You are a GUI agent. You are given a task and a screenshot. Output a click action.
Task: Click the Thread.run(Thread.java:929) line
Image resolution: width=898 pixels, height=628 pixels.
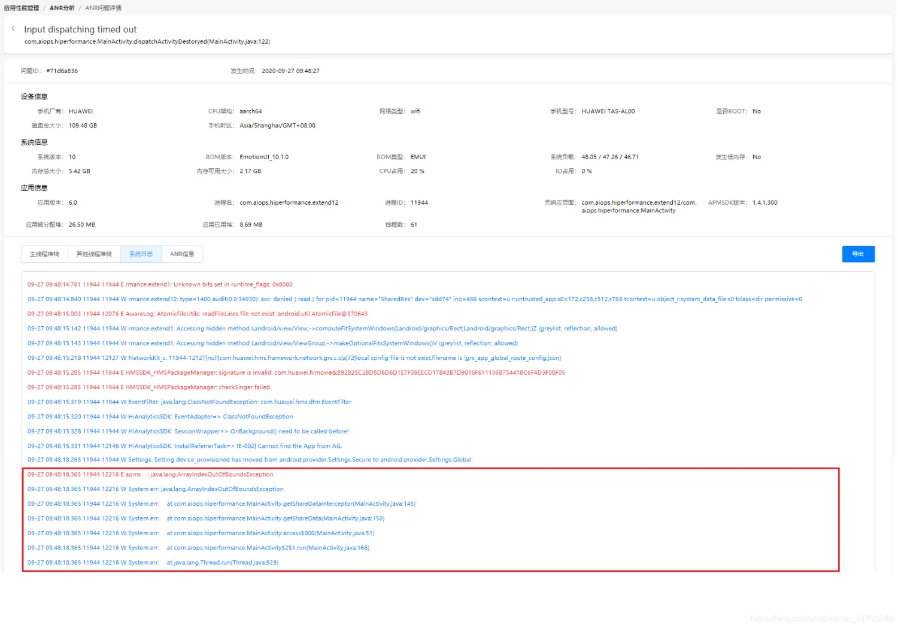(x=153, y=563)
